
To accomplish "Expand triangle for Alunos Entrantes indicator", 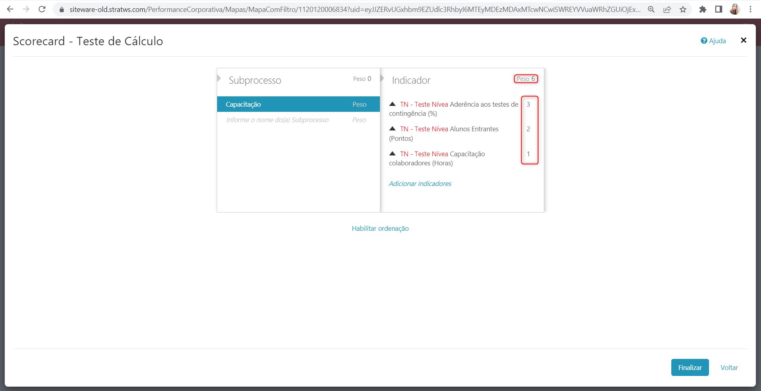I will point(392,128).
